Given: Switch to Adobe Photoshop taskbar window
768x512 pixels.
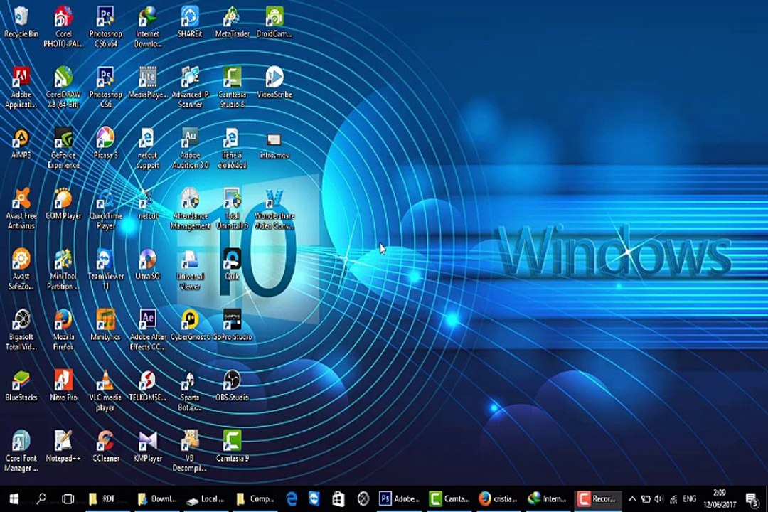Looking at the screenshot, I should pyautogui.click(x=400, y=498).
